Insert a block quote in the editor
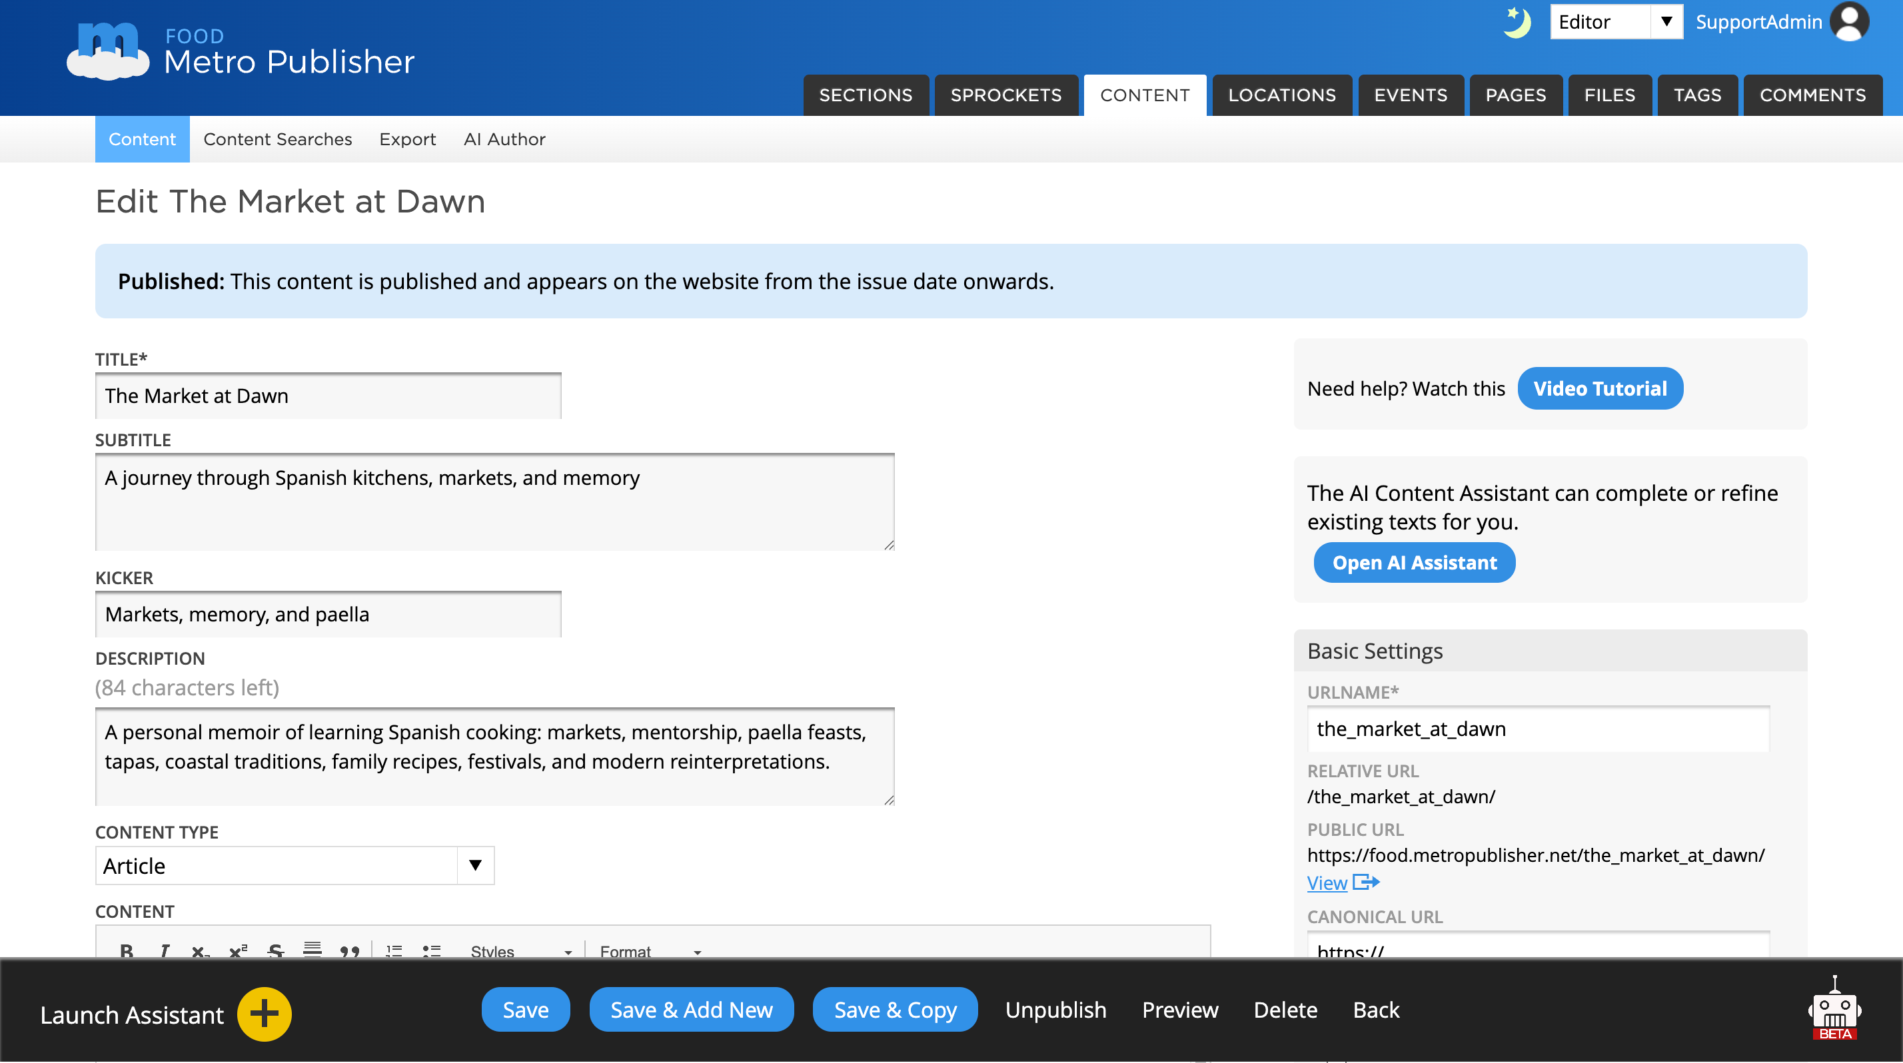Viewport: 1903px width, 1063px height. [349, 951]
